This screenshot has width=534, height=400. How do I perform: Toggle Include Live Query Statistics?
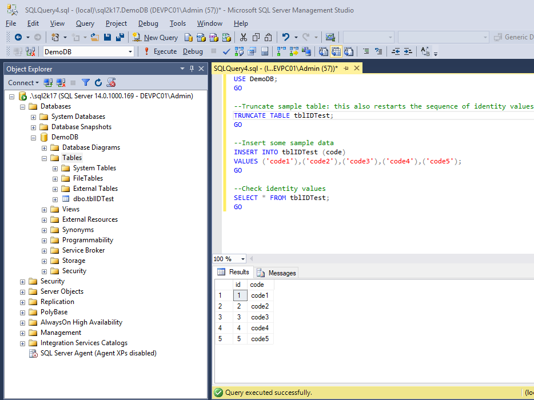tap(294, 52)
